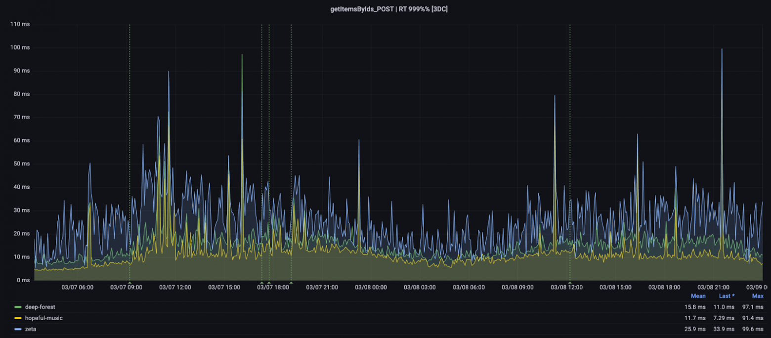Click annotation marker at 03/07 09:00
Viewport: 771px width, 338px height.
point(129,283)
